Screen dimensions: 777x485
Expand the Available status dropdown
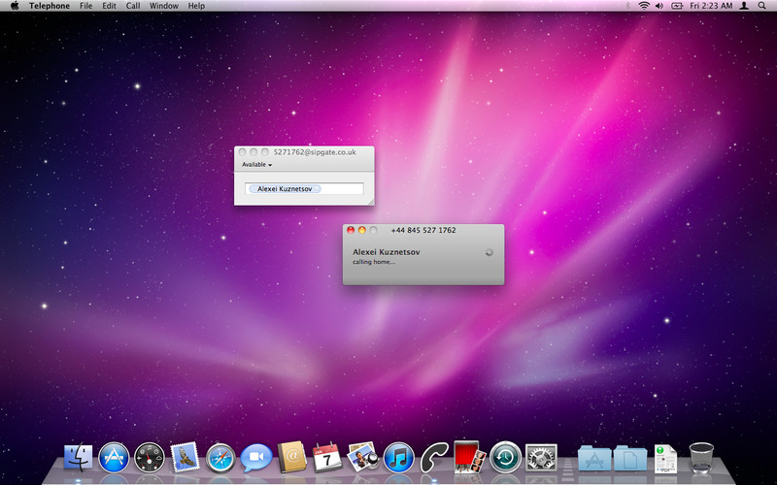[257, 165]
